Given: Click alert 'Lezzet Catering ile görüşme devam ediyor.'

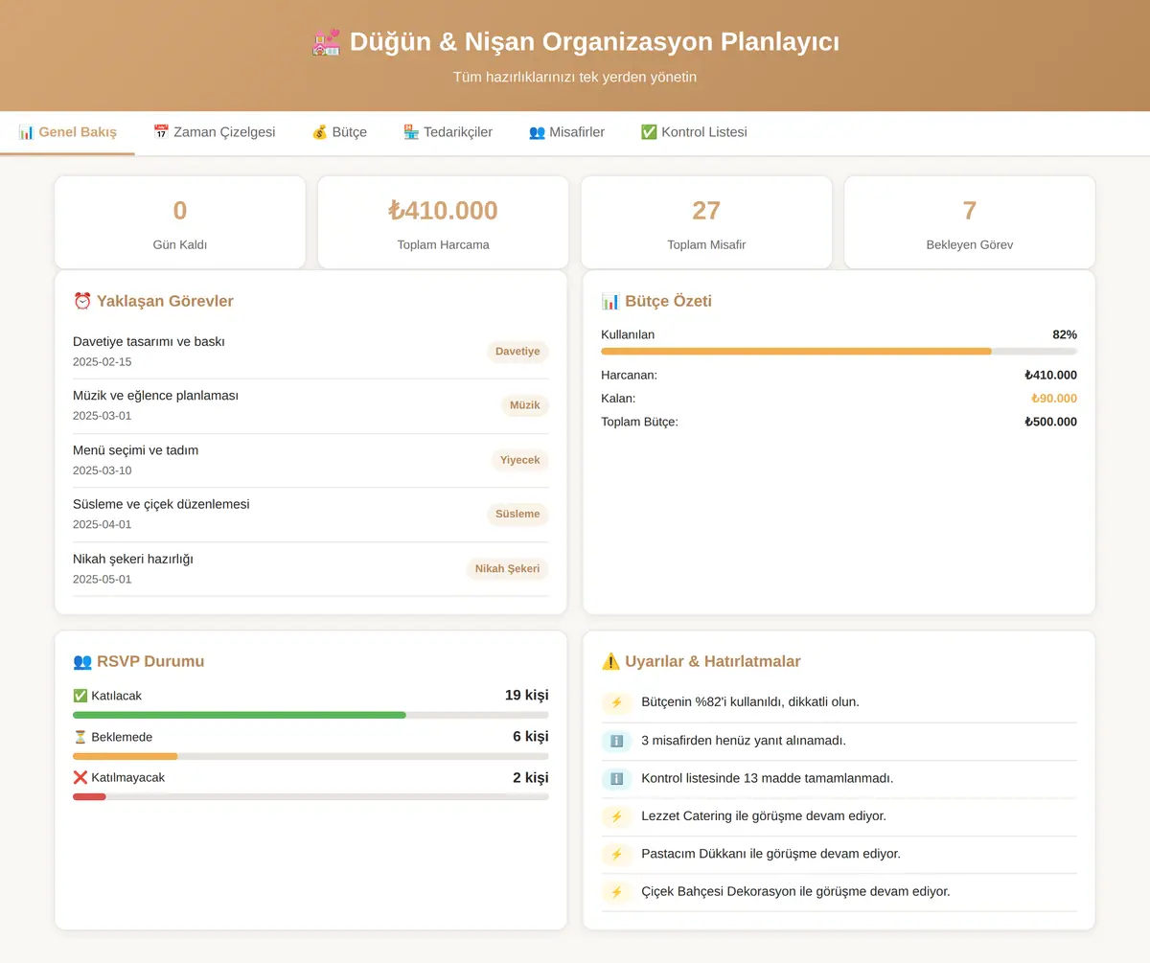Looking at the screenshot, I should (x=764, y=816).
